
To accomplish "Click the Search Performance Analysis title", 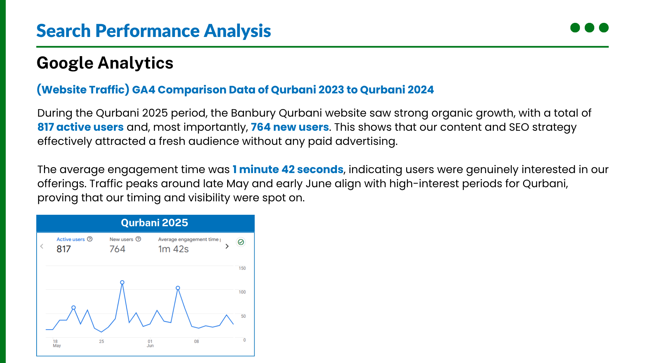I will (154, 31).
